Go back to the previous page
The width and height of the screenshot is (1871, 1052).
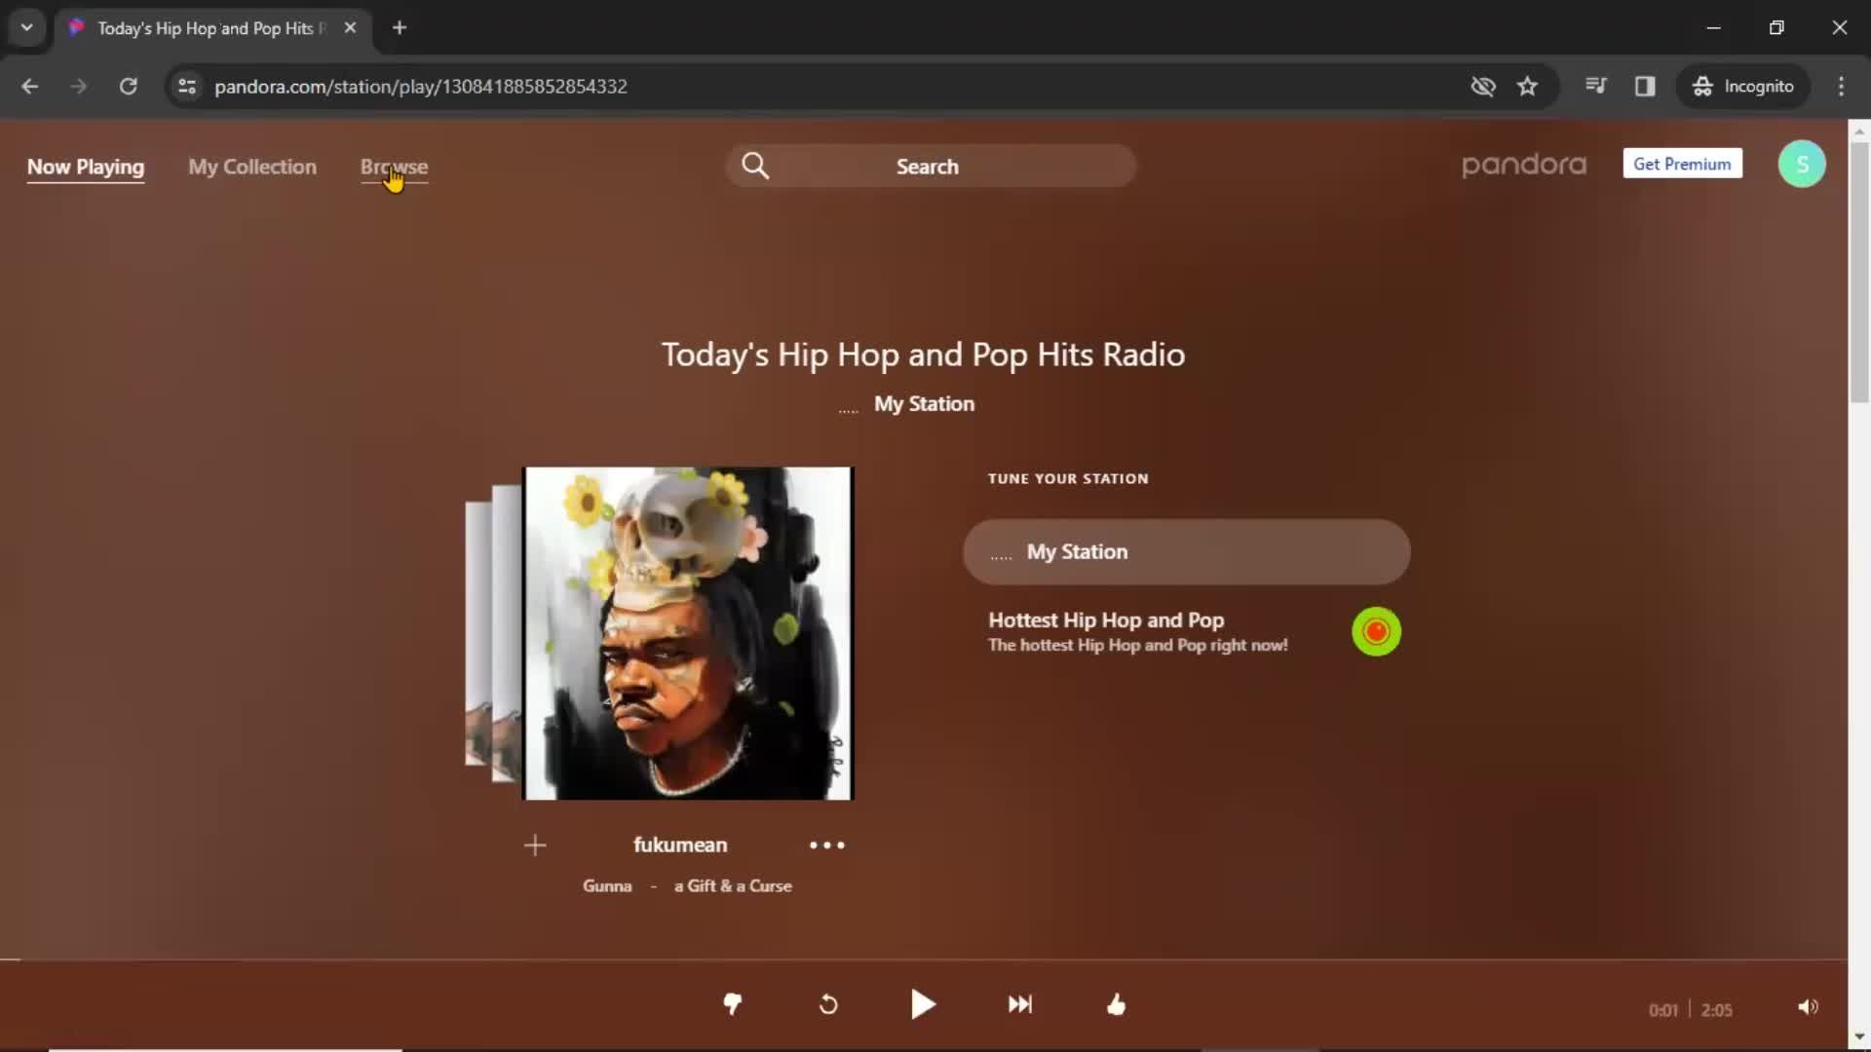[30, 86]
